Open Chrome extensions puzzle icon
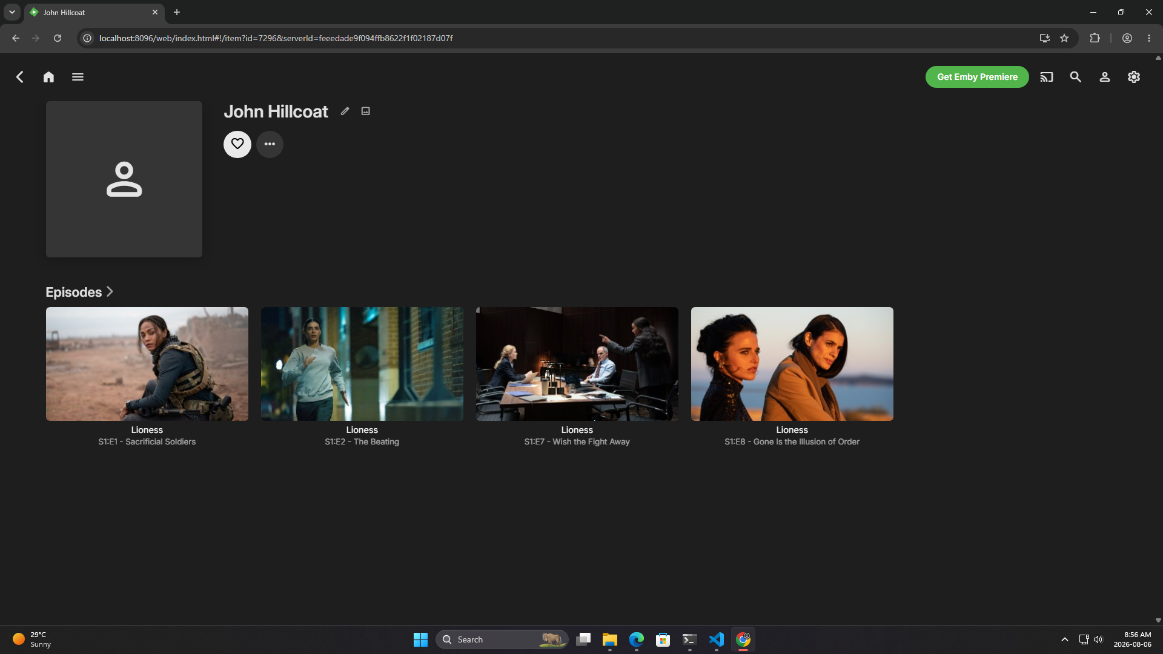 (1095, 38)
